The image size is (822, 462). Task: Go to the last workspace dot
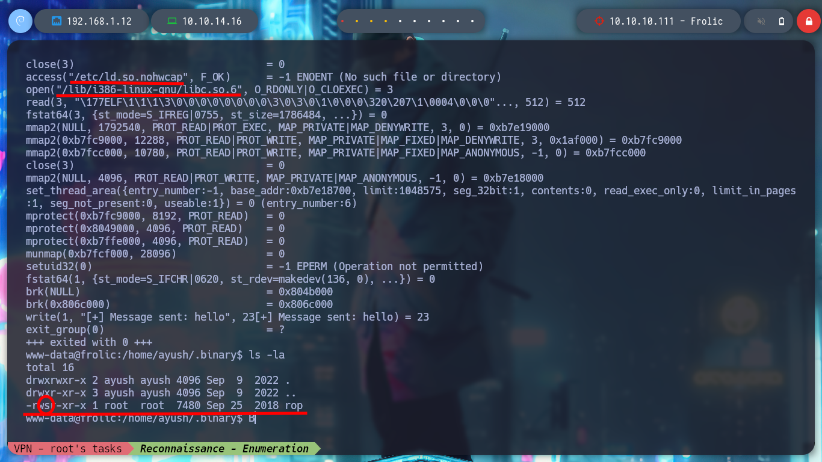472,22
